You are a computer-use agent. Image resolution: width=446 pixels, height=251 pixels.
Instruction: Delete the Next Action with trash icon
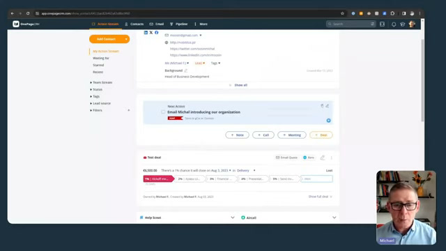[x=322, y=106]
